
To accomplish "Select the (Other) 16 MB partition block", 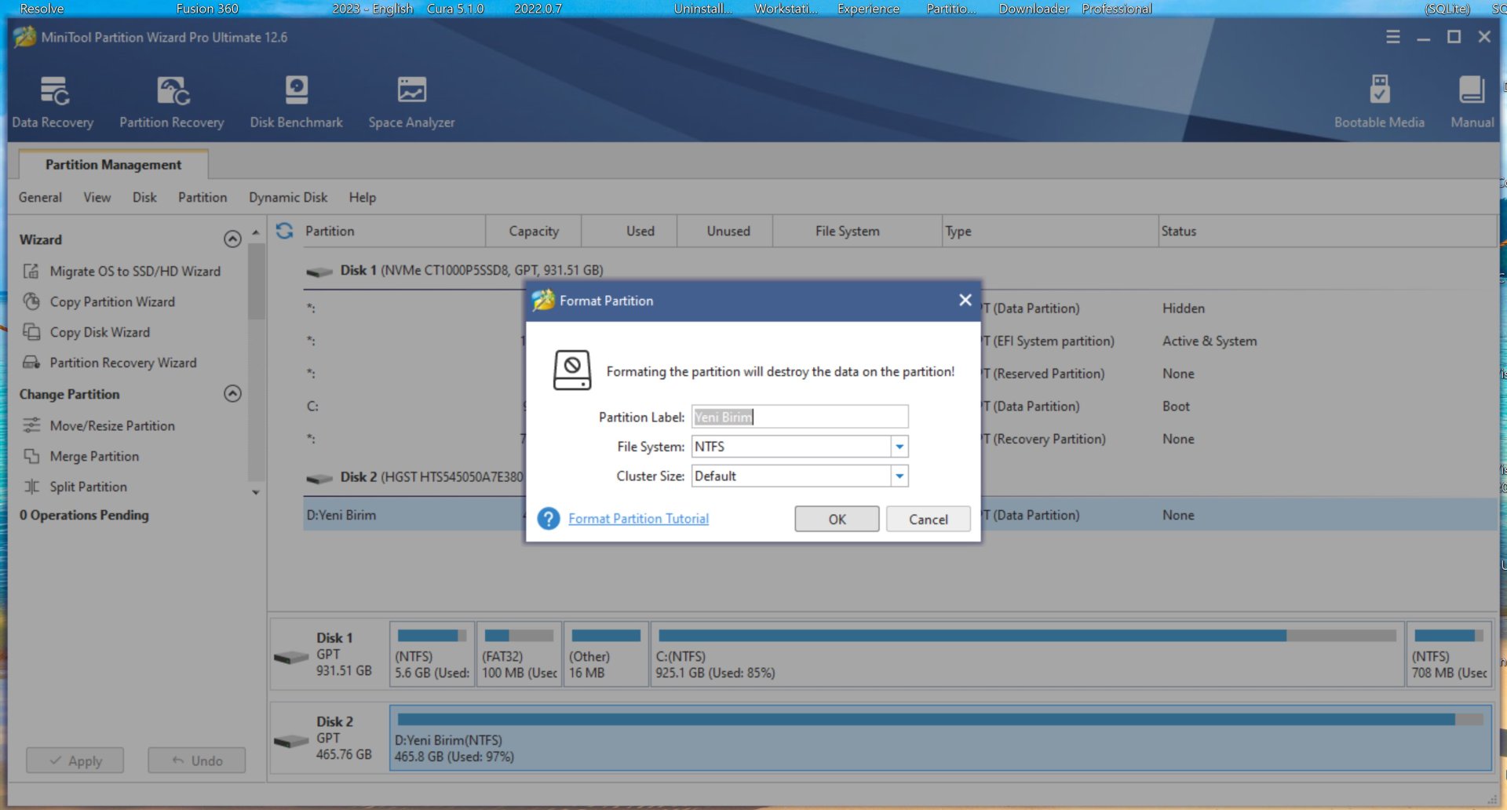I will tap(606, 654).
